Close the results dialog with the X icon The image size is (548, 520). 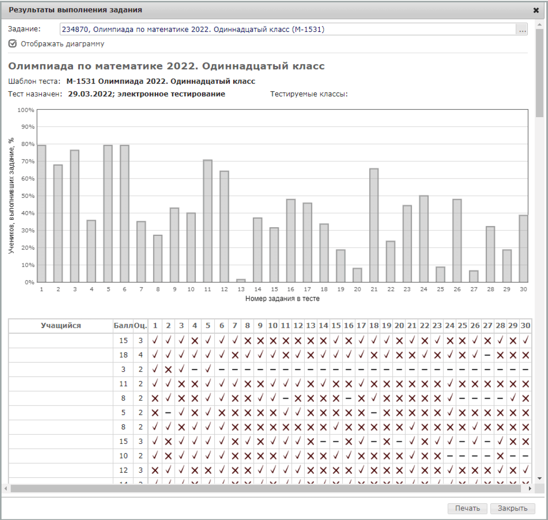pos(536,10)
